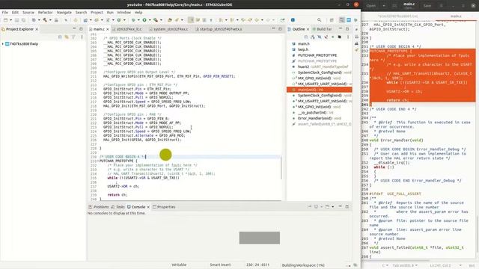Close the main.c editor tab
The width and height of the screenshot is (479, 269).
pos(108,29)
